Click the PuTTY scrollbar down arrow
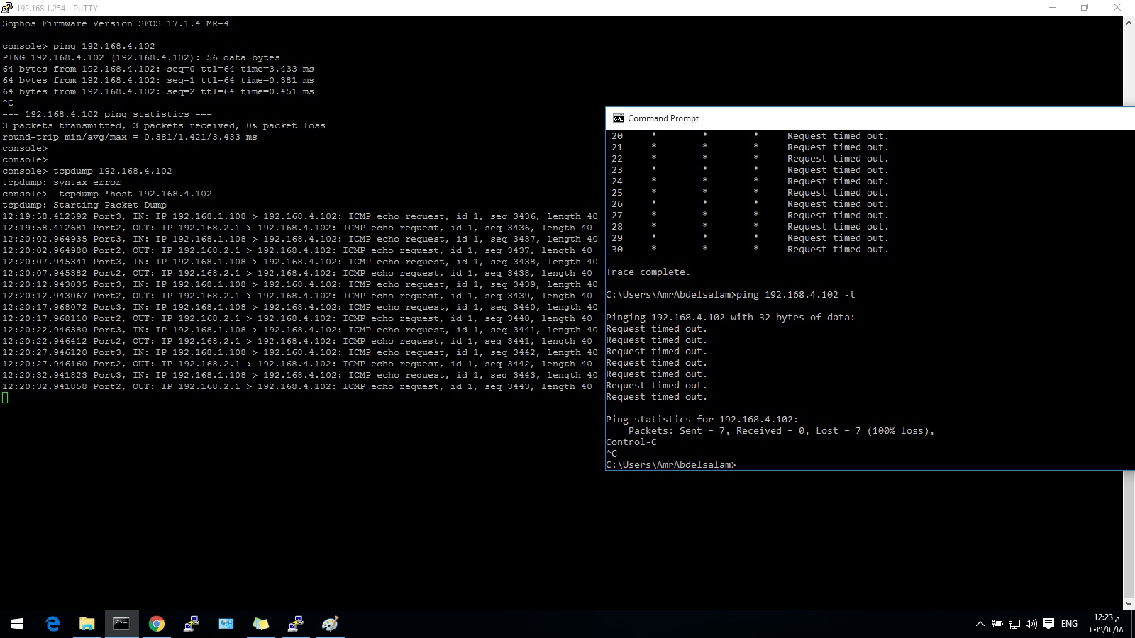This screenshot has height=638, width=1135. click(x=1129, y=604)
